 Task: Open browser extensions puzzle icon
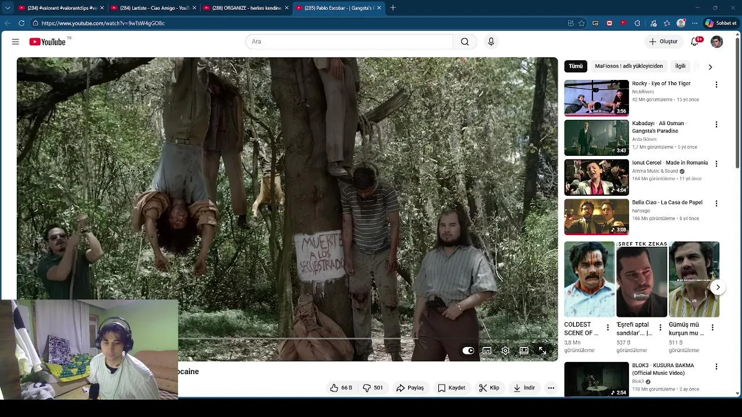[637, 23]
